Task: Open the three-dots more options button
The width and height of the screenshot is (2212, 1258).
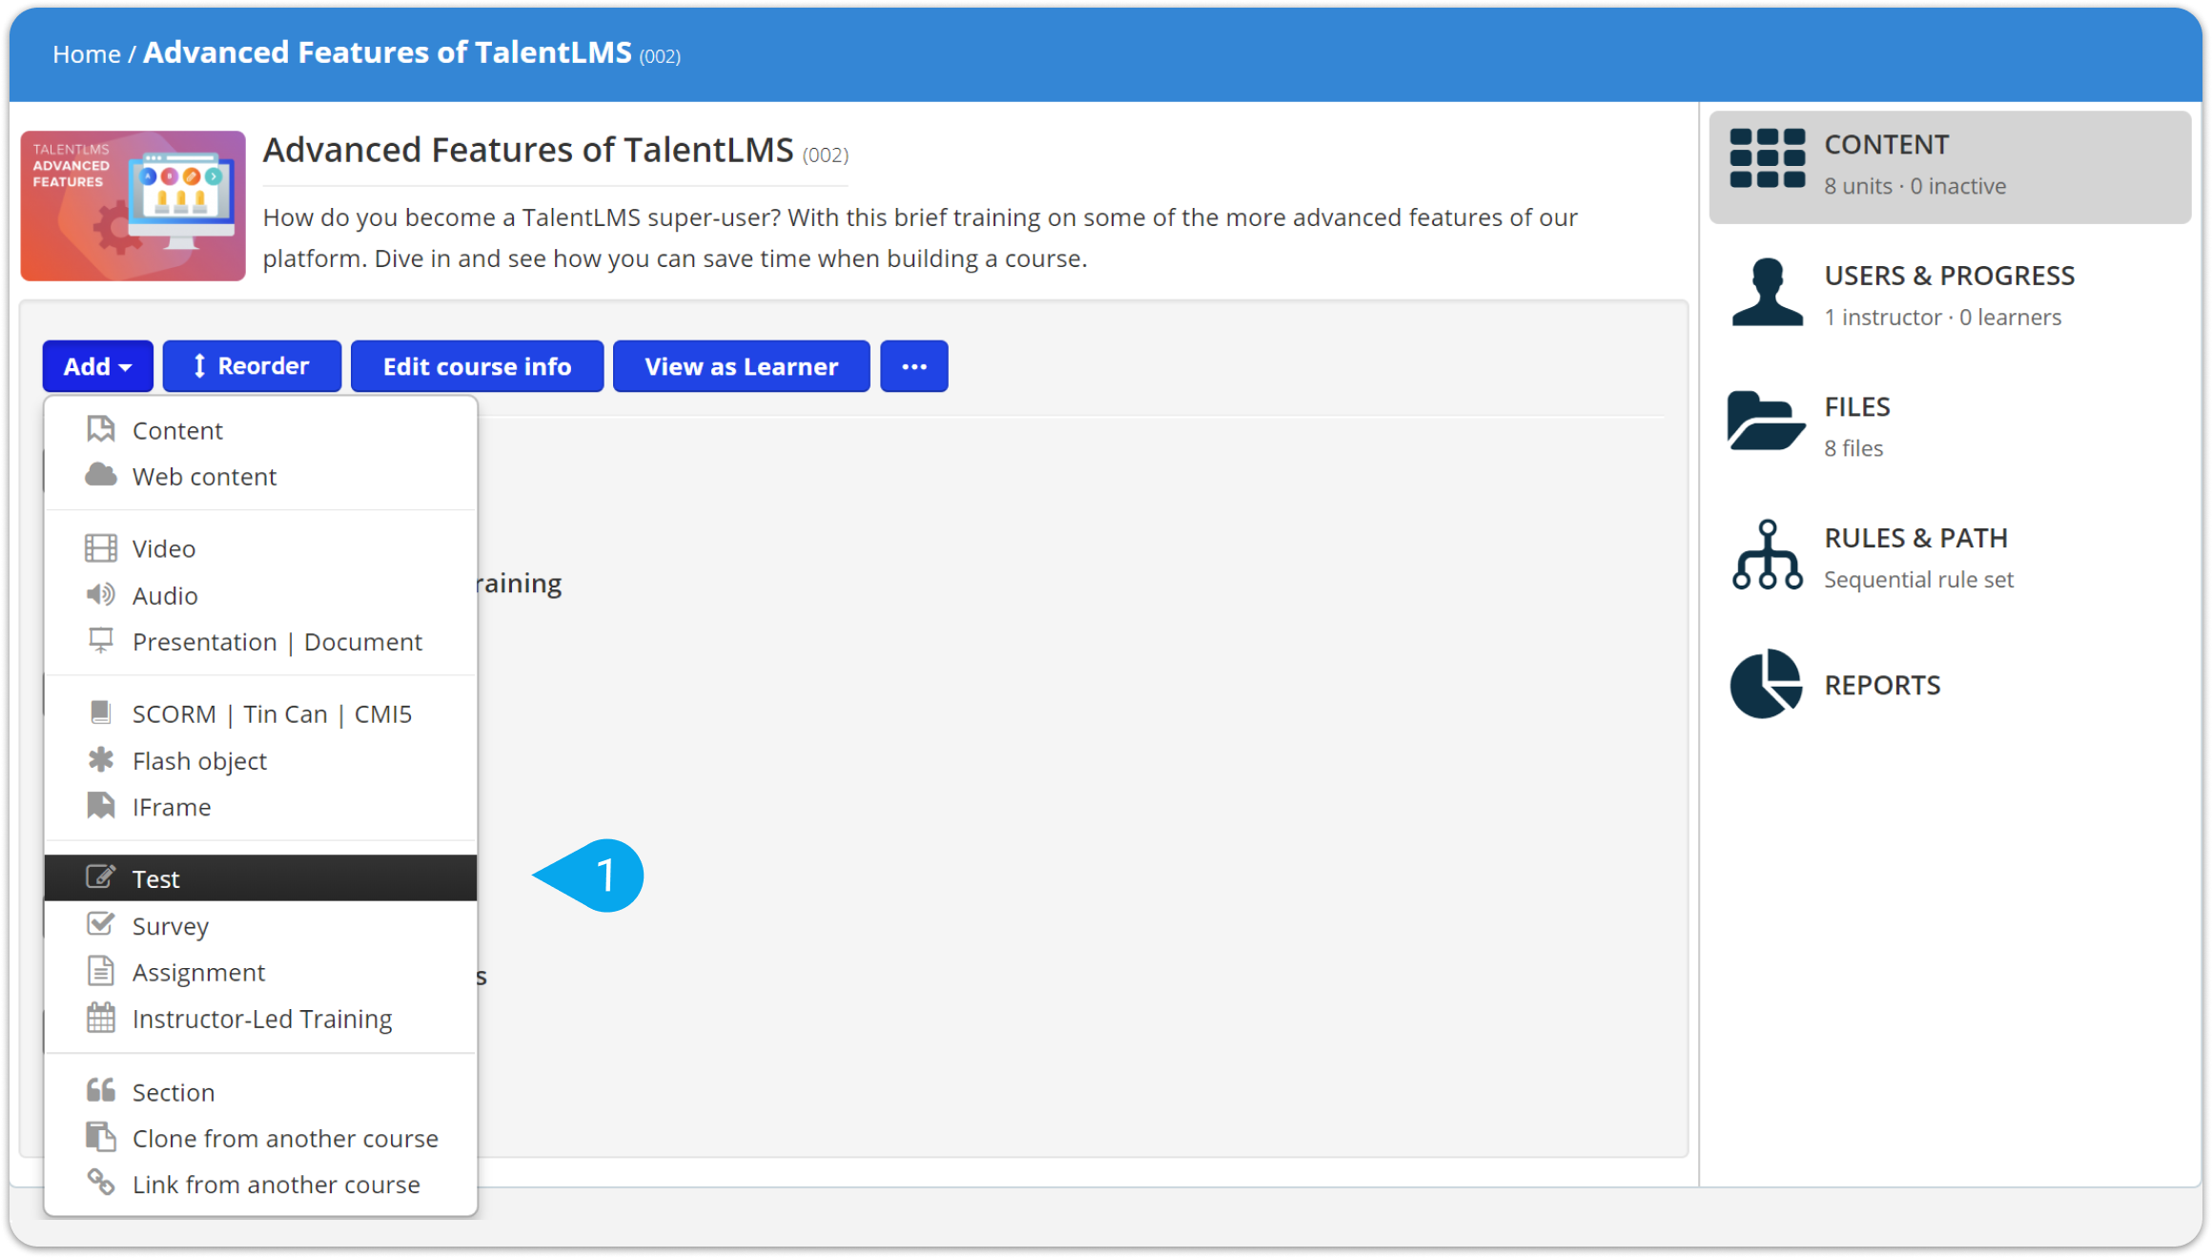Action: 913,366
